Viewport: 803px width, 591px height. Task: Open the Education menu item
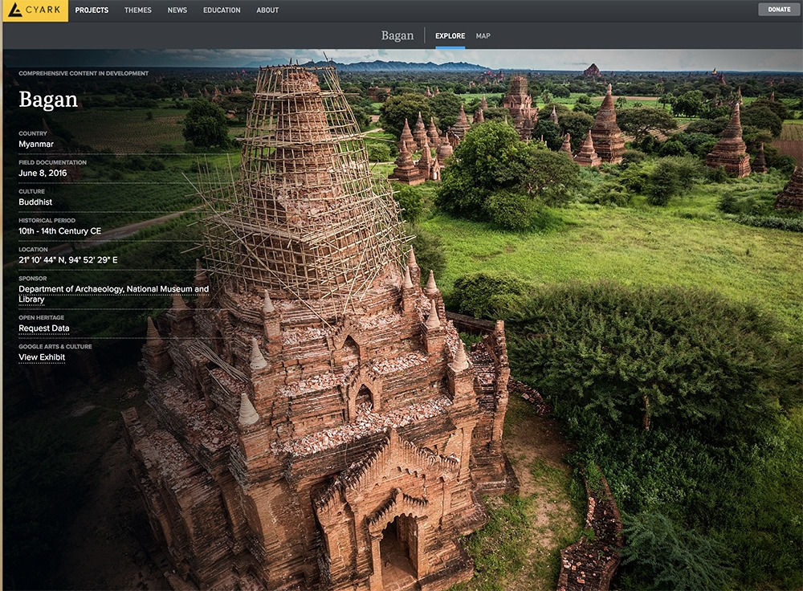click(x=222, y=10)
